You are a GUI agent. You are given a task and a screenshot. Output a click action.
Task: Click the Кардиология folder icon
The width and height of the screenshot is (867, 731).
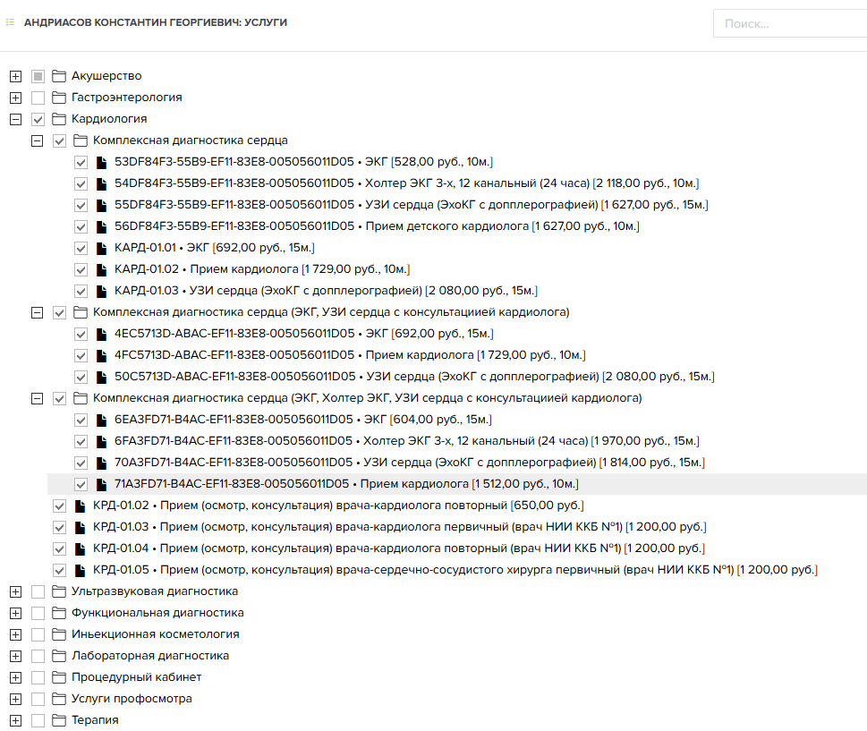pyautogui.click(x=59, y=119)
